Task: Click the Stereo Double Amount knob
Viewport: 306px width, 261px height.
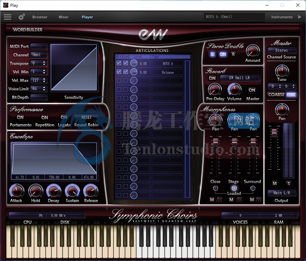Action: tap(253, 51)
